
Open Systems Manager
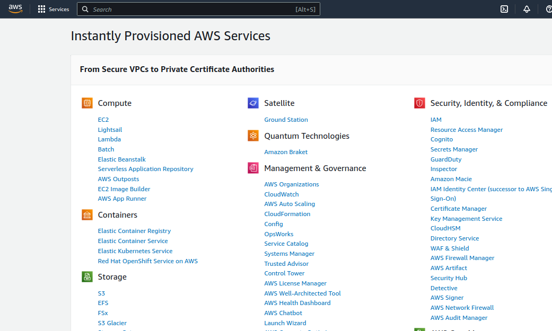[x=290, y=254]
